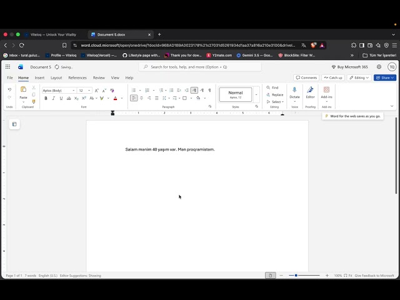400x300 pixels.
Task: Click the Shrink Font icon
Action: 104,91
